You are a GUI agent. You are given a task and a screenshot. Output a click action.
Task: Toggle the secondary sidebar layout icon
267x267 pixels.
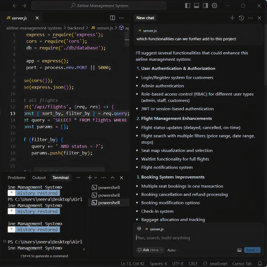205,5
